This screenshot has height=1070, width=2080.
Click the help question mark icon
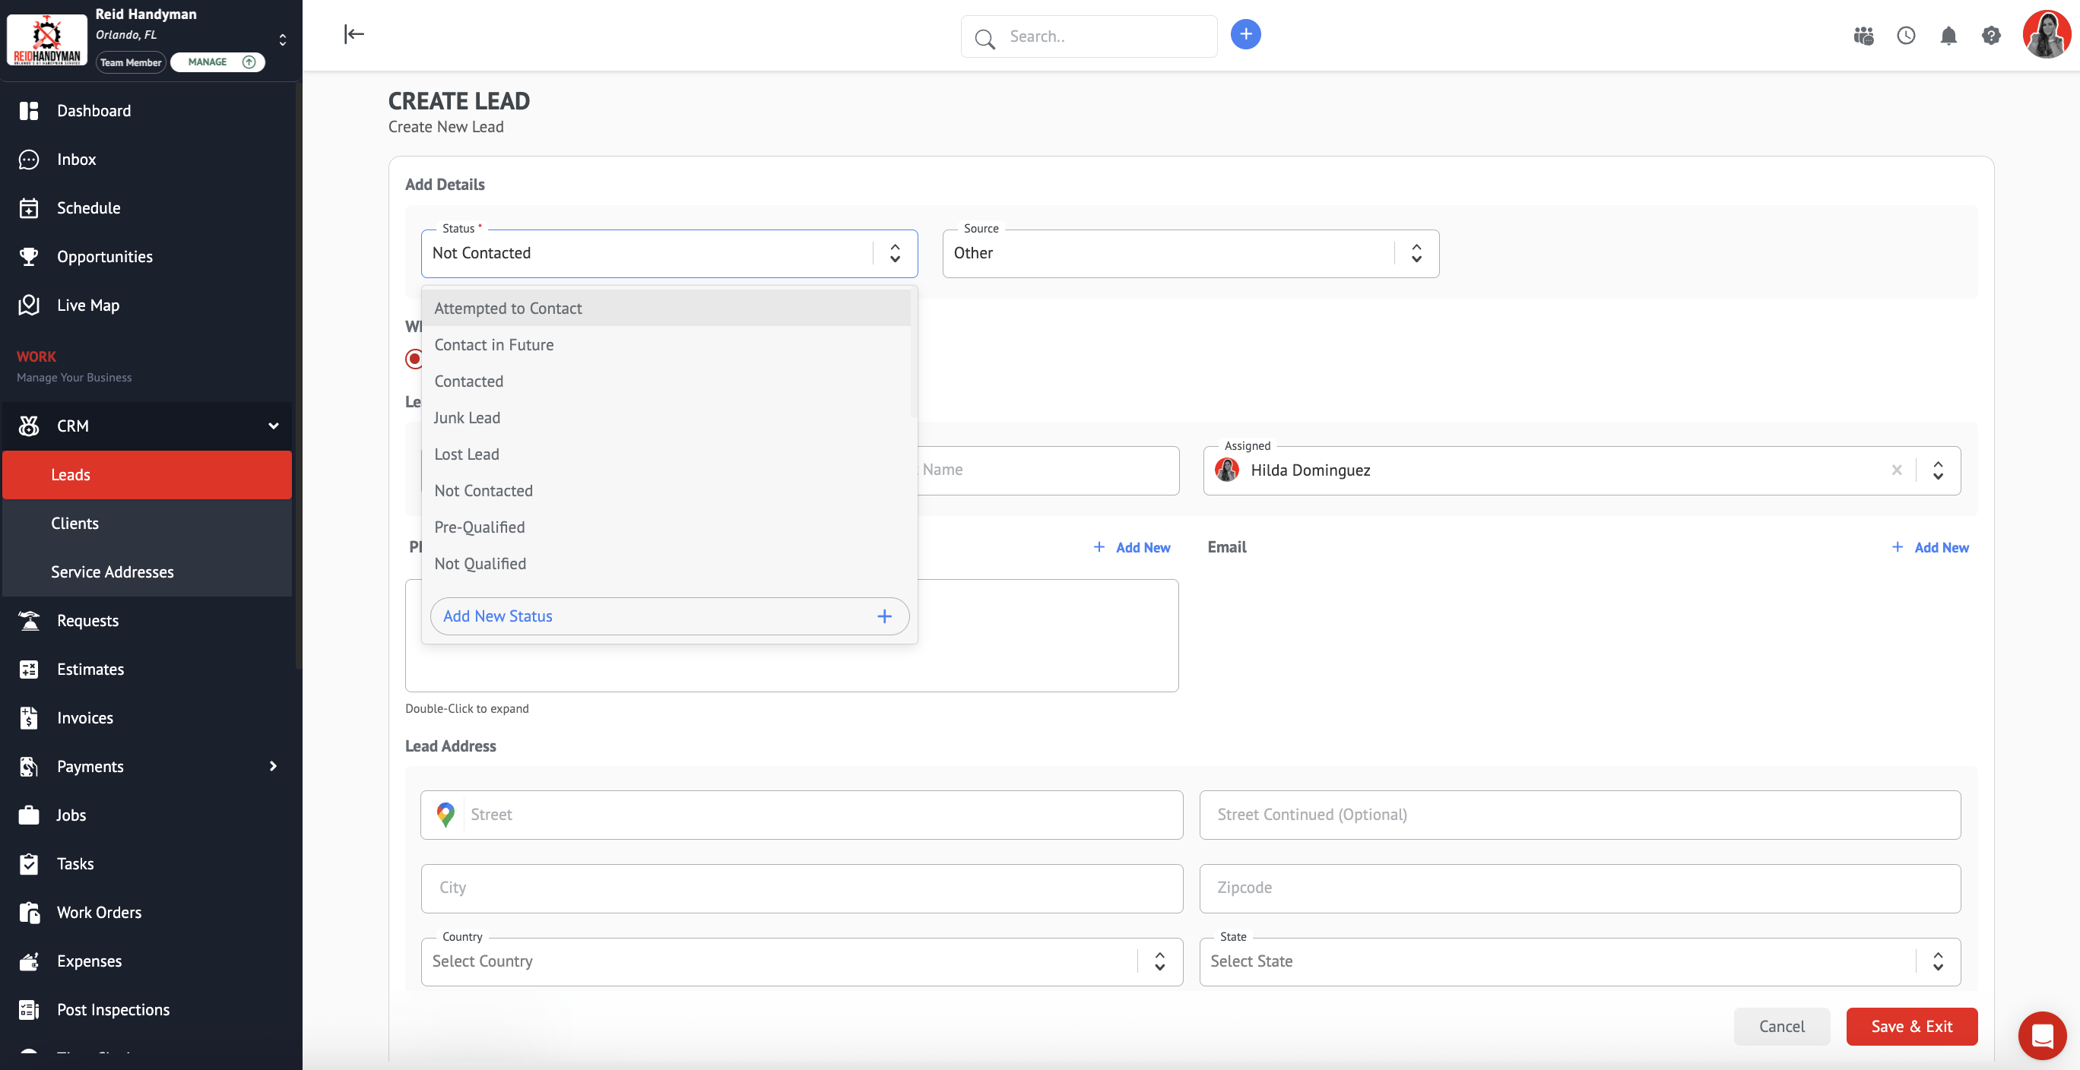pos(1990,36)
